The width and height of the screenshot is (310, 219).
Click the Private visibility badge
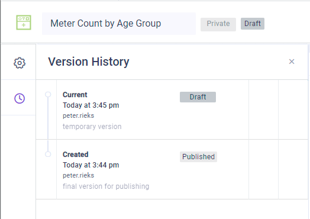(218, 24)
